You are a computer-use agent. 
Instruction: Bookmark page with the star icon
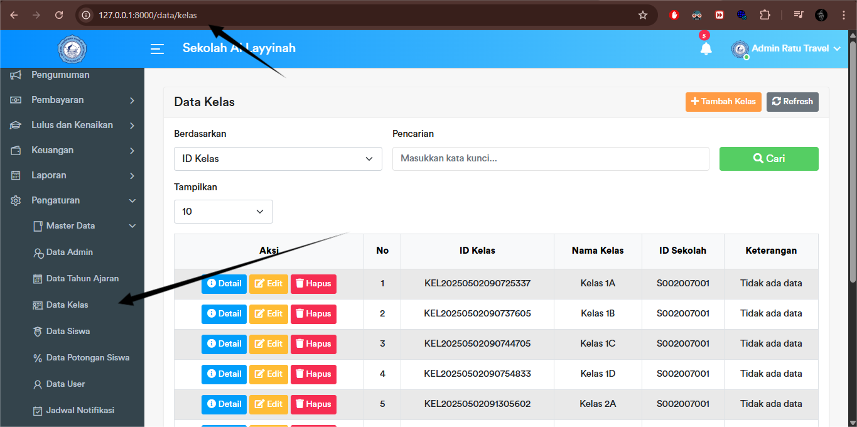[x=642, y=15]
